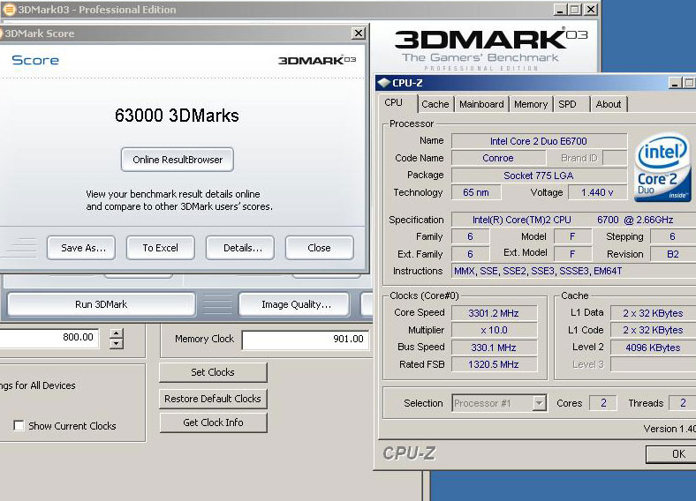Viewport: 696px width, 501px height.
Task: Close the 3DMark Score dialog with the X
Action: [x=359, y=33]
